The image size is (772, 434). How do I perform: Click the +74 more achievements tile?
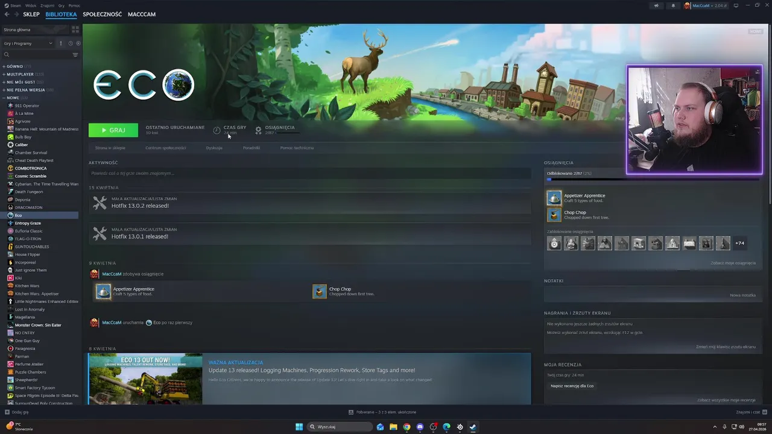[x=739, y=244]
